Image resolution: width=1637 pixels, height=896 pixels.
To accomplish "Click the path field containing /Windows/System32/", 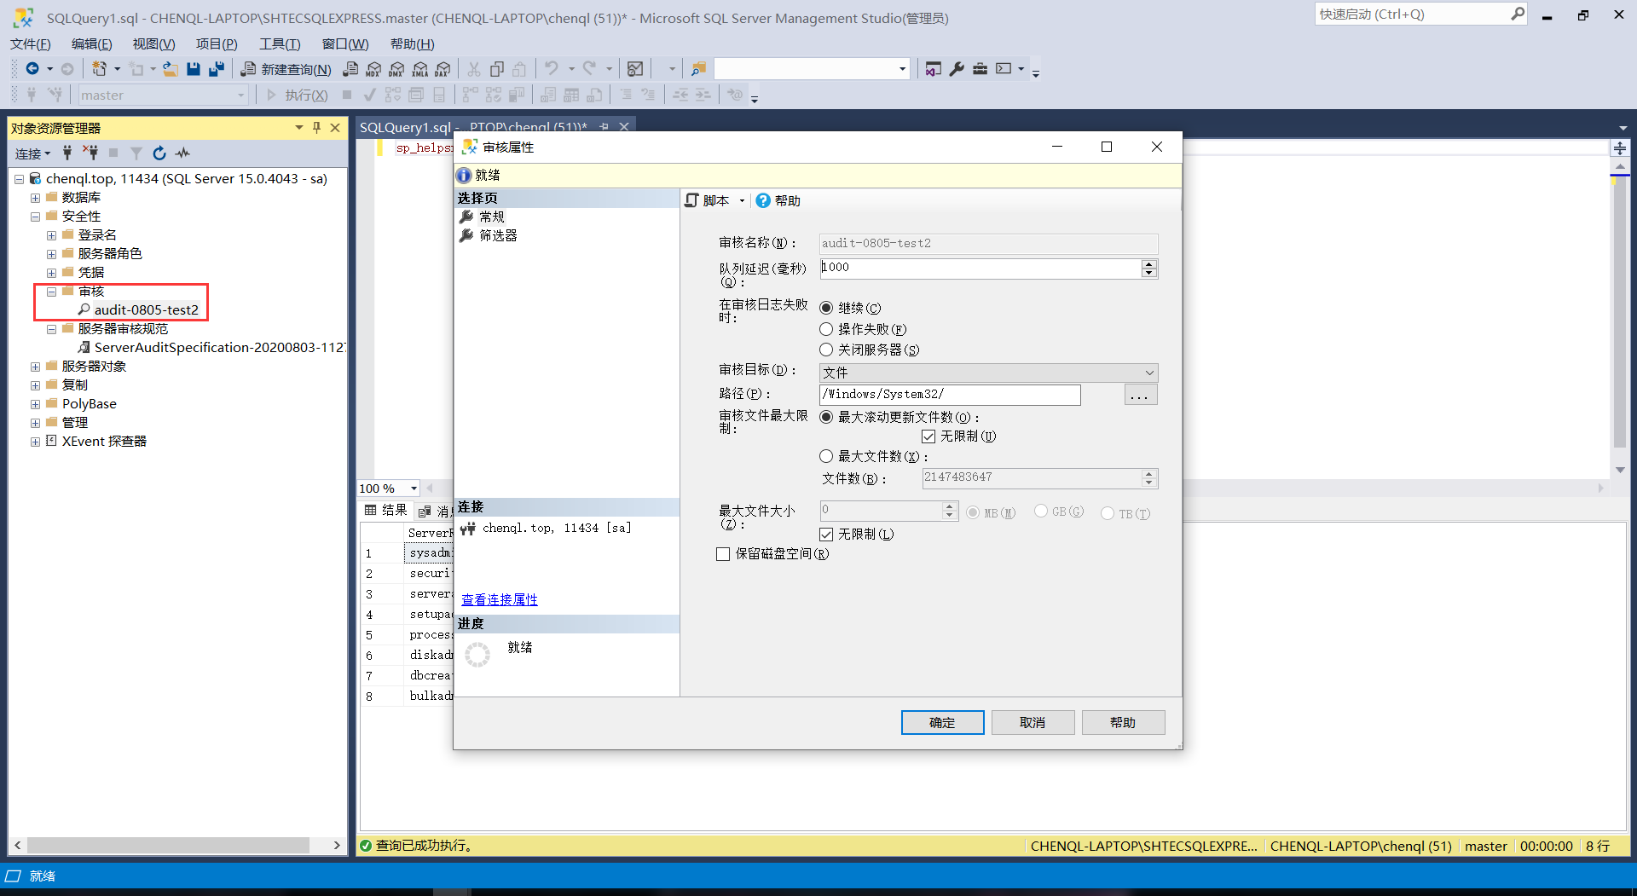I will pyautogui.click(x=949, y=394).
